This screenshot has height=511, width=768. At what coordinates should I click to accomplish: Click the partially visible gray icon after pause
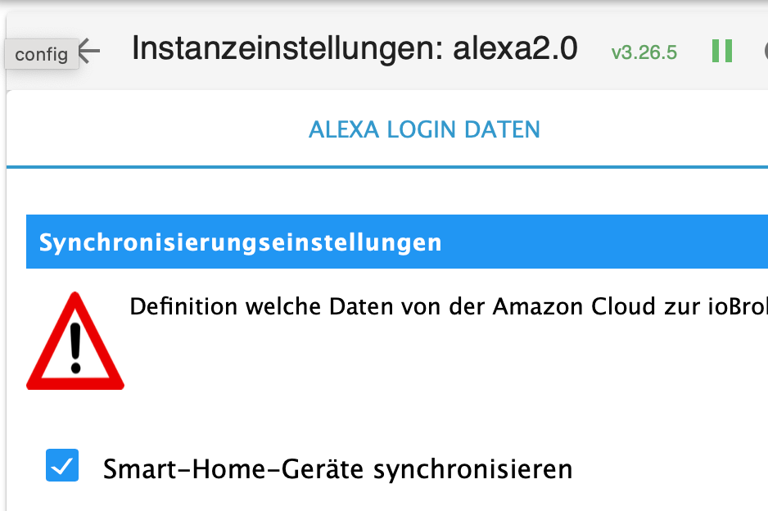pyautogui.click(x=763, y=51)
